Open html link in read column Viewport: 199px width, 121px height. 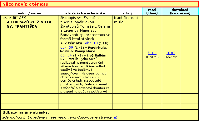[x=152, y=52]
